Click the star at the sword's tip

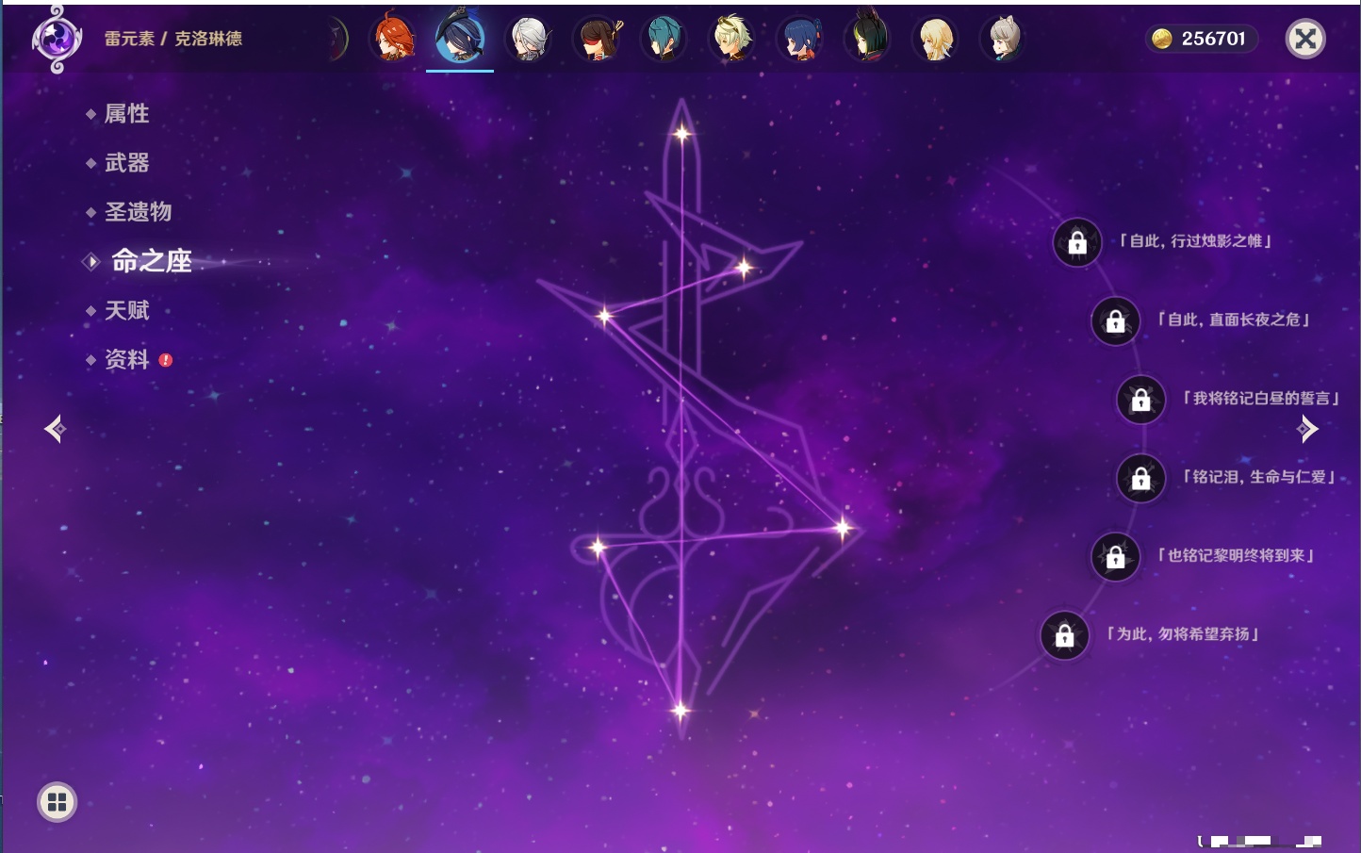[681, 134]
